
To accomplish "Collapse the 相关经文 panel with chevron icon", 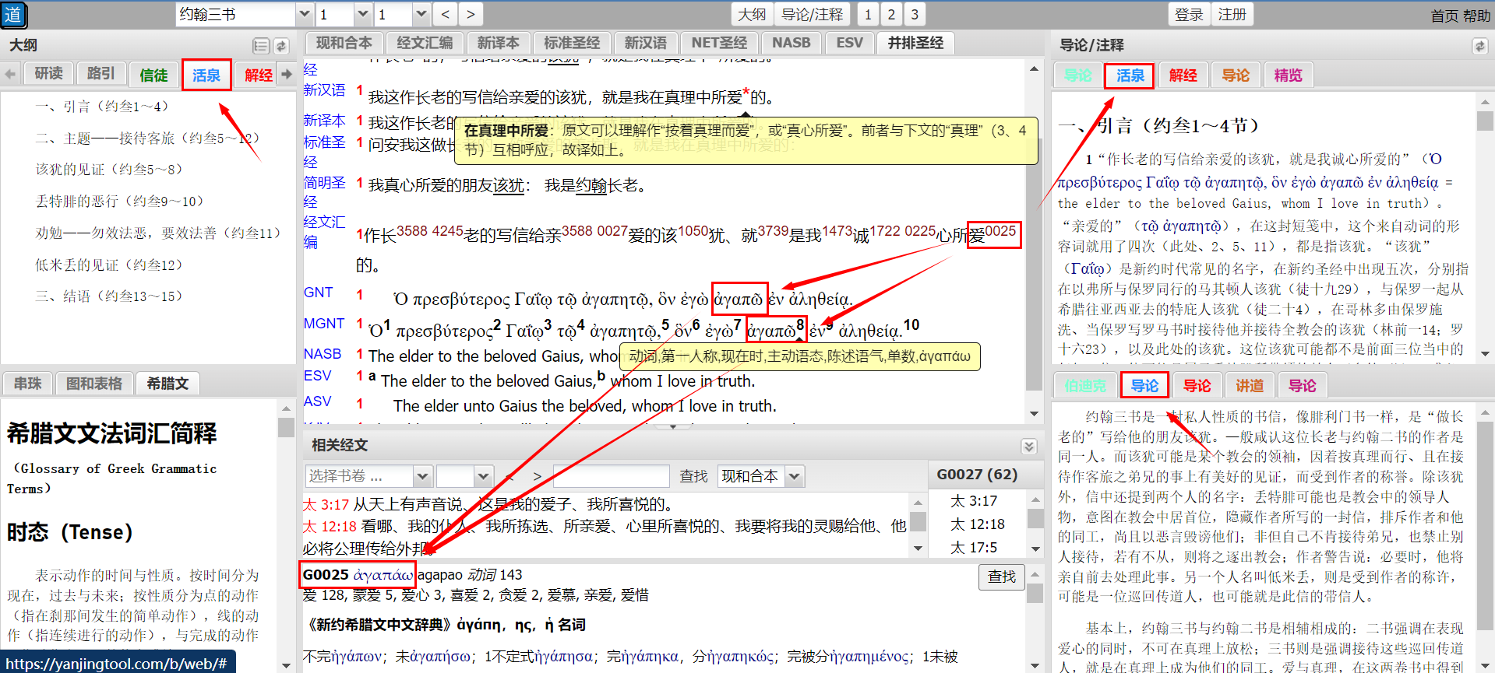I will (x=1029, y=446).
